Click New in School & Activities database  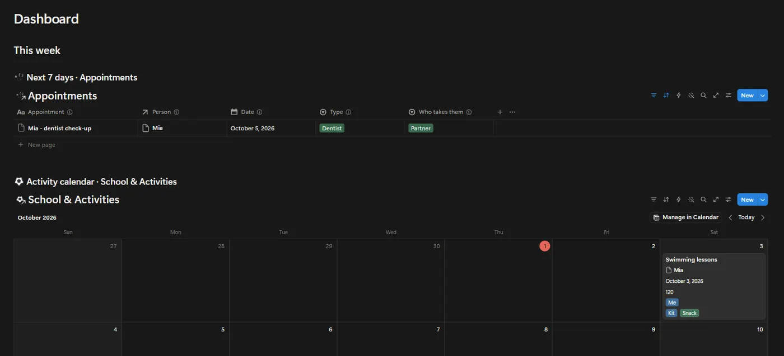coord(748,200)
